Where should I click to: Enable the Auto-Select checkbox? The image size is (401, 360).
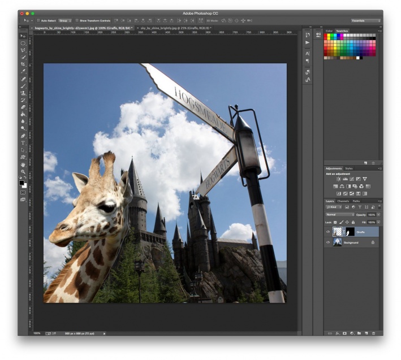(x=38, y=20)
